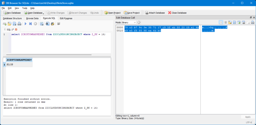Click 'Type: Binary; Size: 24 byte(s)' label

pos(130,118)
